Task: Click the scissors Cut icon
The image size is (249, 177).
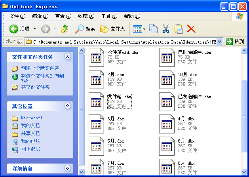Action: [x=166, y=29]
